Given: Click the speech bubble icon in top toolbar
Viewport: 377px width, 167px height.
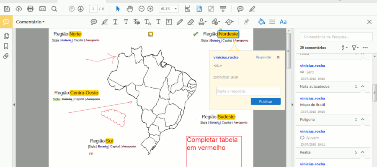Looking at the screenshot, I should 240,9.
